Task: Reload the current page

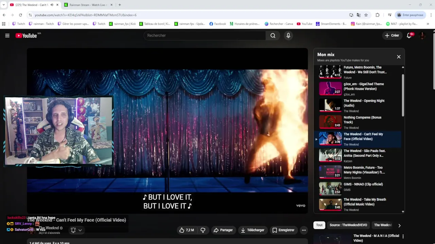Action: [20, 15]
